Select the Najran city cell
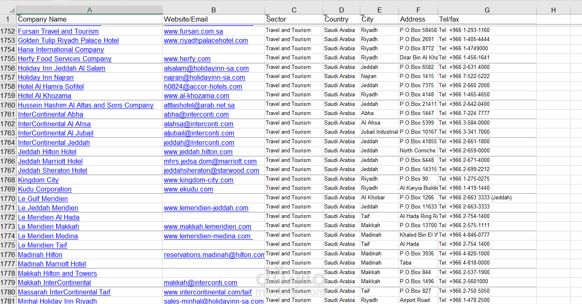 (x=369, y=76)
